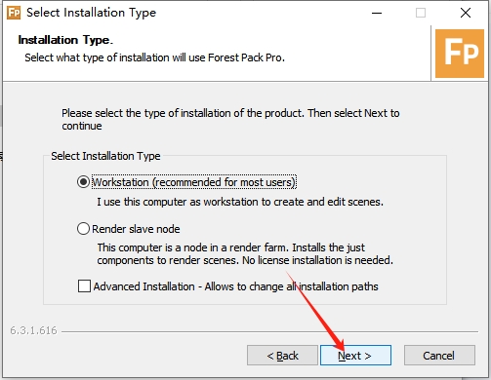Click the 'Select Installation Type' group box label
491x380 pixels.
(105, 156)
